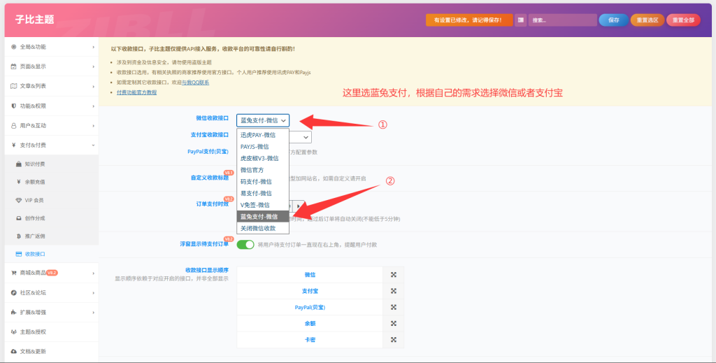Click the 重置选区 button
Screen dimensions: 716x363
point(647,20)
